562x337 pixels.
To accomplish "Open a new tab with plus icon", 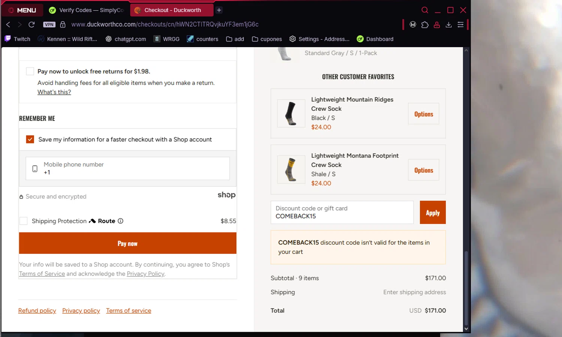I will pos(219,10).
